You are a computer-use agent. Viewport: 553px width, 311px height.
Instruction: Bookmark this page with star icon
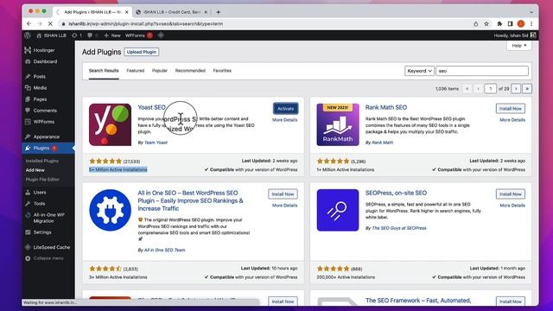click(486, 24)
